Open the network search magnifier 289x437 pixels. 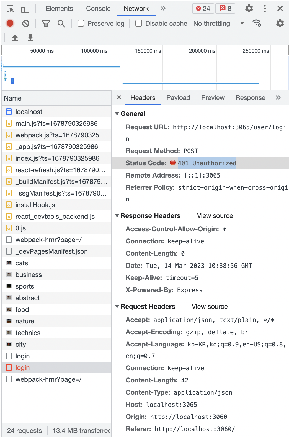(61, 24)
